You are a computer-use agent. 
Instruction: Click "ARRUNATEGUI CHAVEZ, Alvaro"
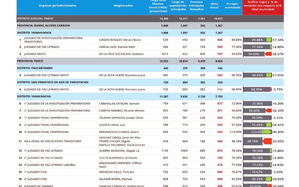119,132
